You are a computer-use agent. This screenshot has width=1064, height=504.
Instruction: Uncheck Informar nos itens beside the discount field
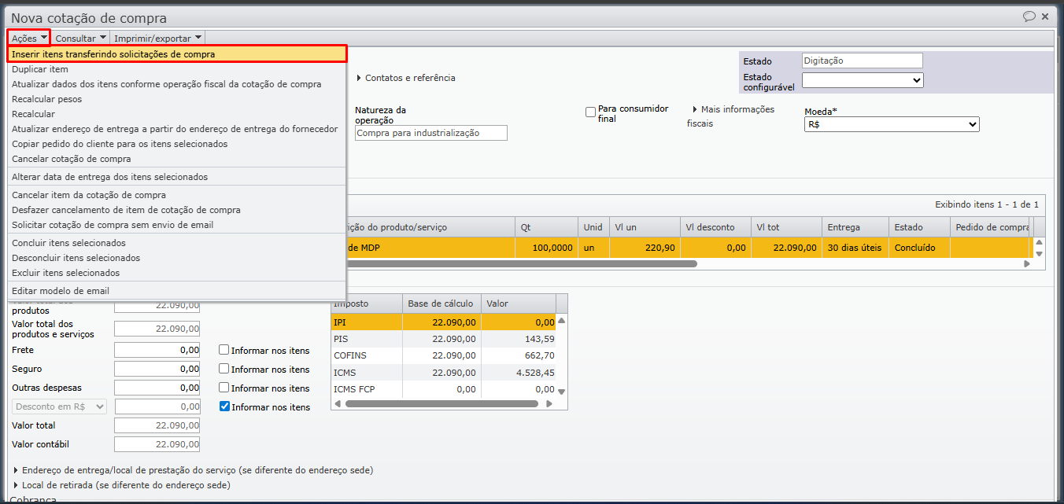[x=224, y=407]
